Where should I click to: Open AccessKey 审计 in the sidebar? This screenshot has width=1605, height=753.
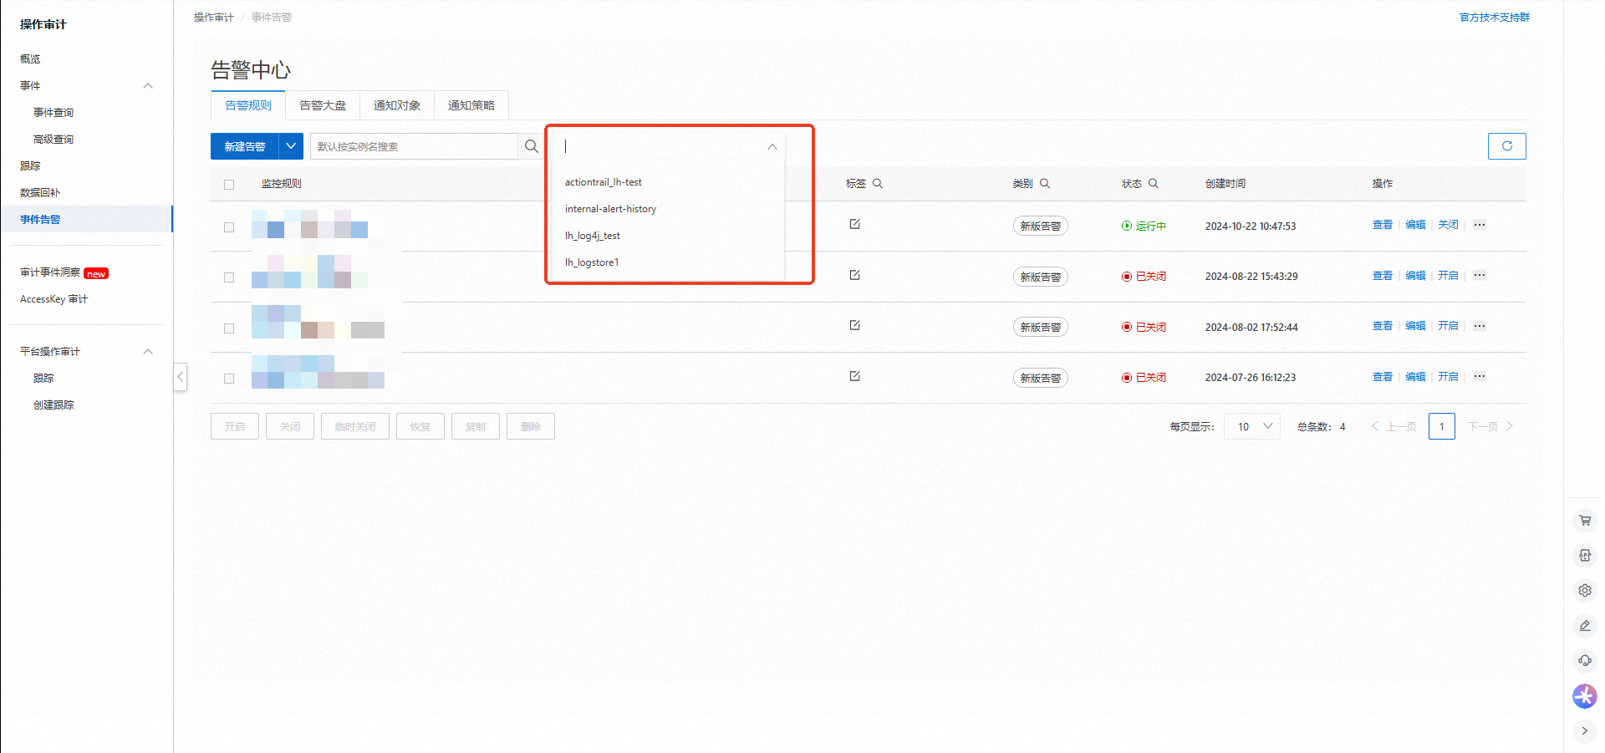pos(53,299)
